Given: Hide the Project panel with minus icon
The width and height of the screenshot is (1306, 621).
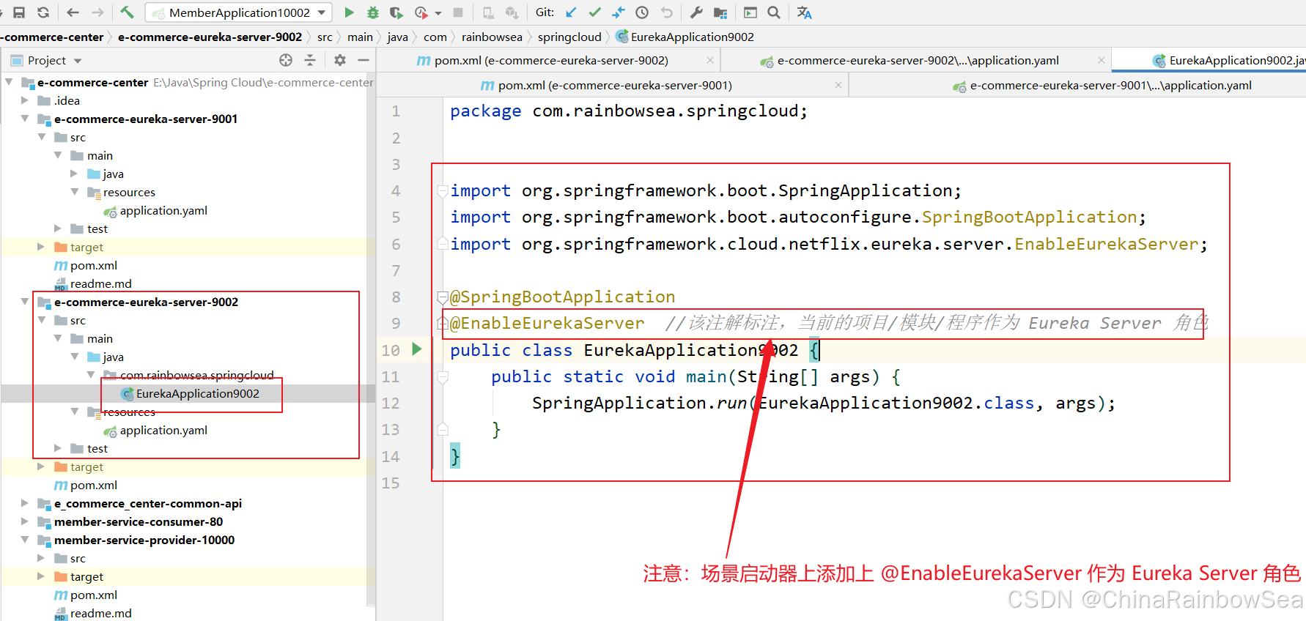Looking at the screenshot, I should tap(364, 60).
